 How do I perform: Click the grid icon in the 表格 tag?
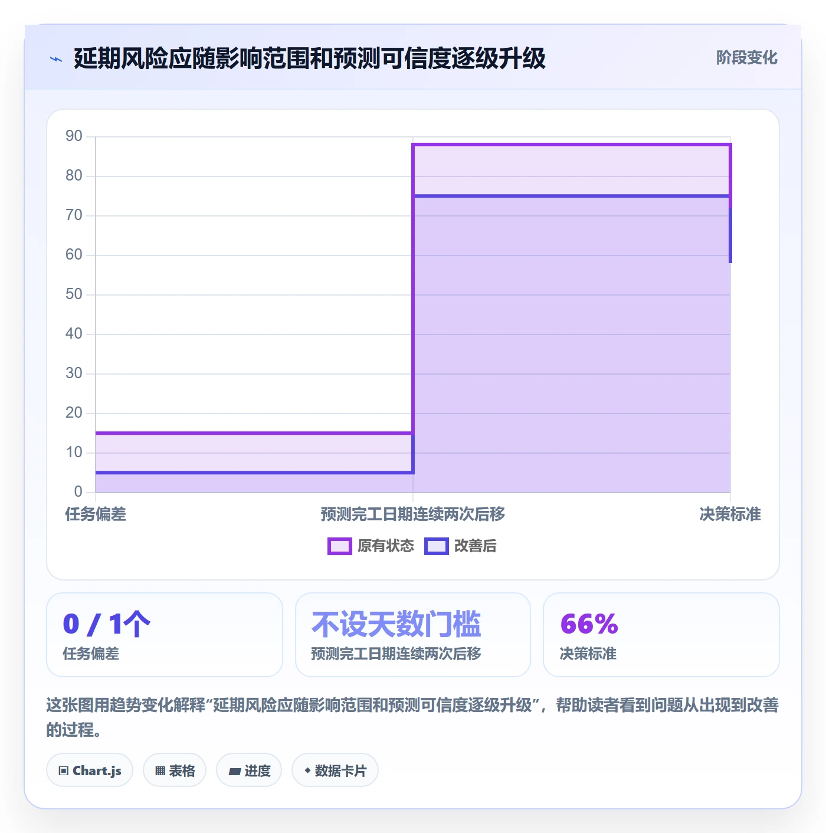160,770
